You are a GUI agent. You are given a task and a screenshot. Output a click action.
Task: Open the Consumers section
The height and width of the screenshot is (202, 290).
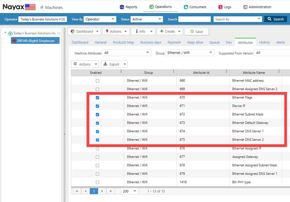coord(196,7)
